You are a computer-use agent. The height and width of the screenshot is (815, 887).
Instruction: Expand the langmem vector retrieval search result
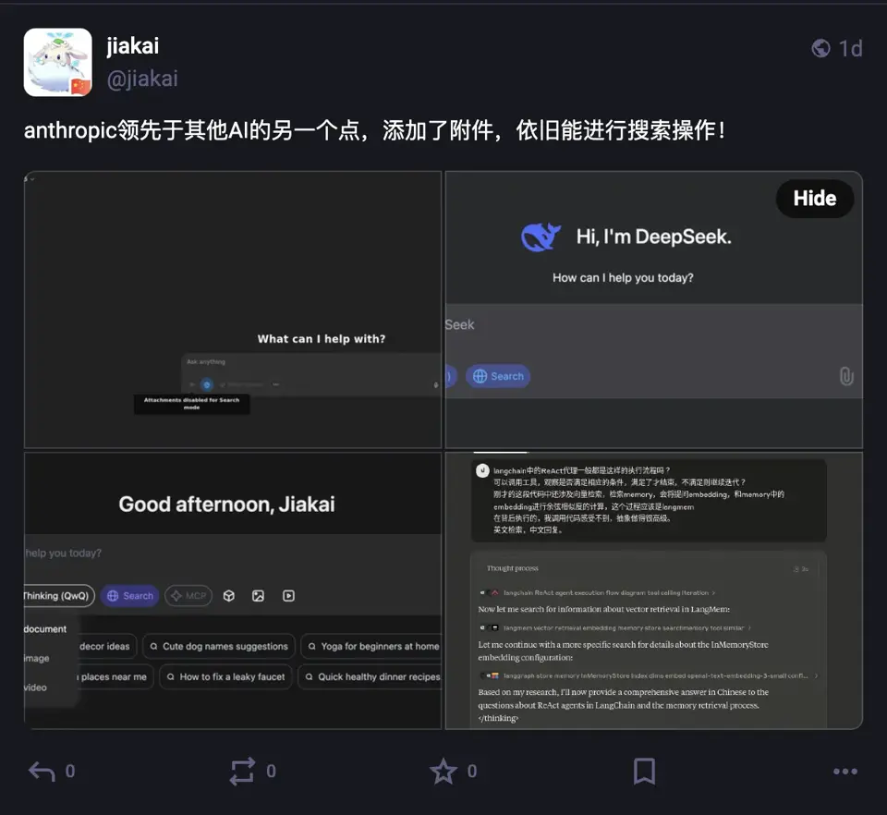click(x=615, y=627)
